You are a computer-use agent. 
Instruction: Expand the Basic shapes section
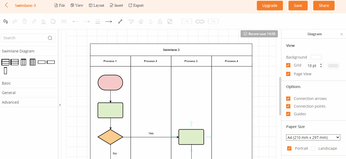[29, 83]
